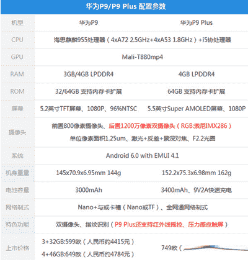Click the 华为P9 Plus column header

[x=196, y=22]
